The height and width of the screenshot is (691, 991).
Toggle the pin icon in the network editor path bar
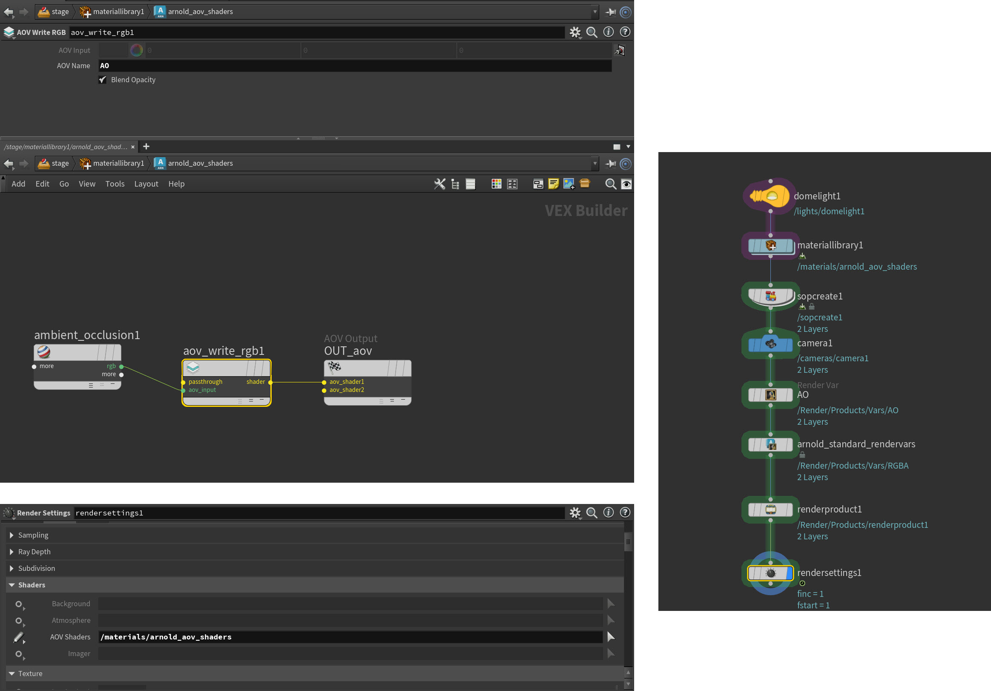pos(610,164)
